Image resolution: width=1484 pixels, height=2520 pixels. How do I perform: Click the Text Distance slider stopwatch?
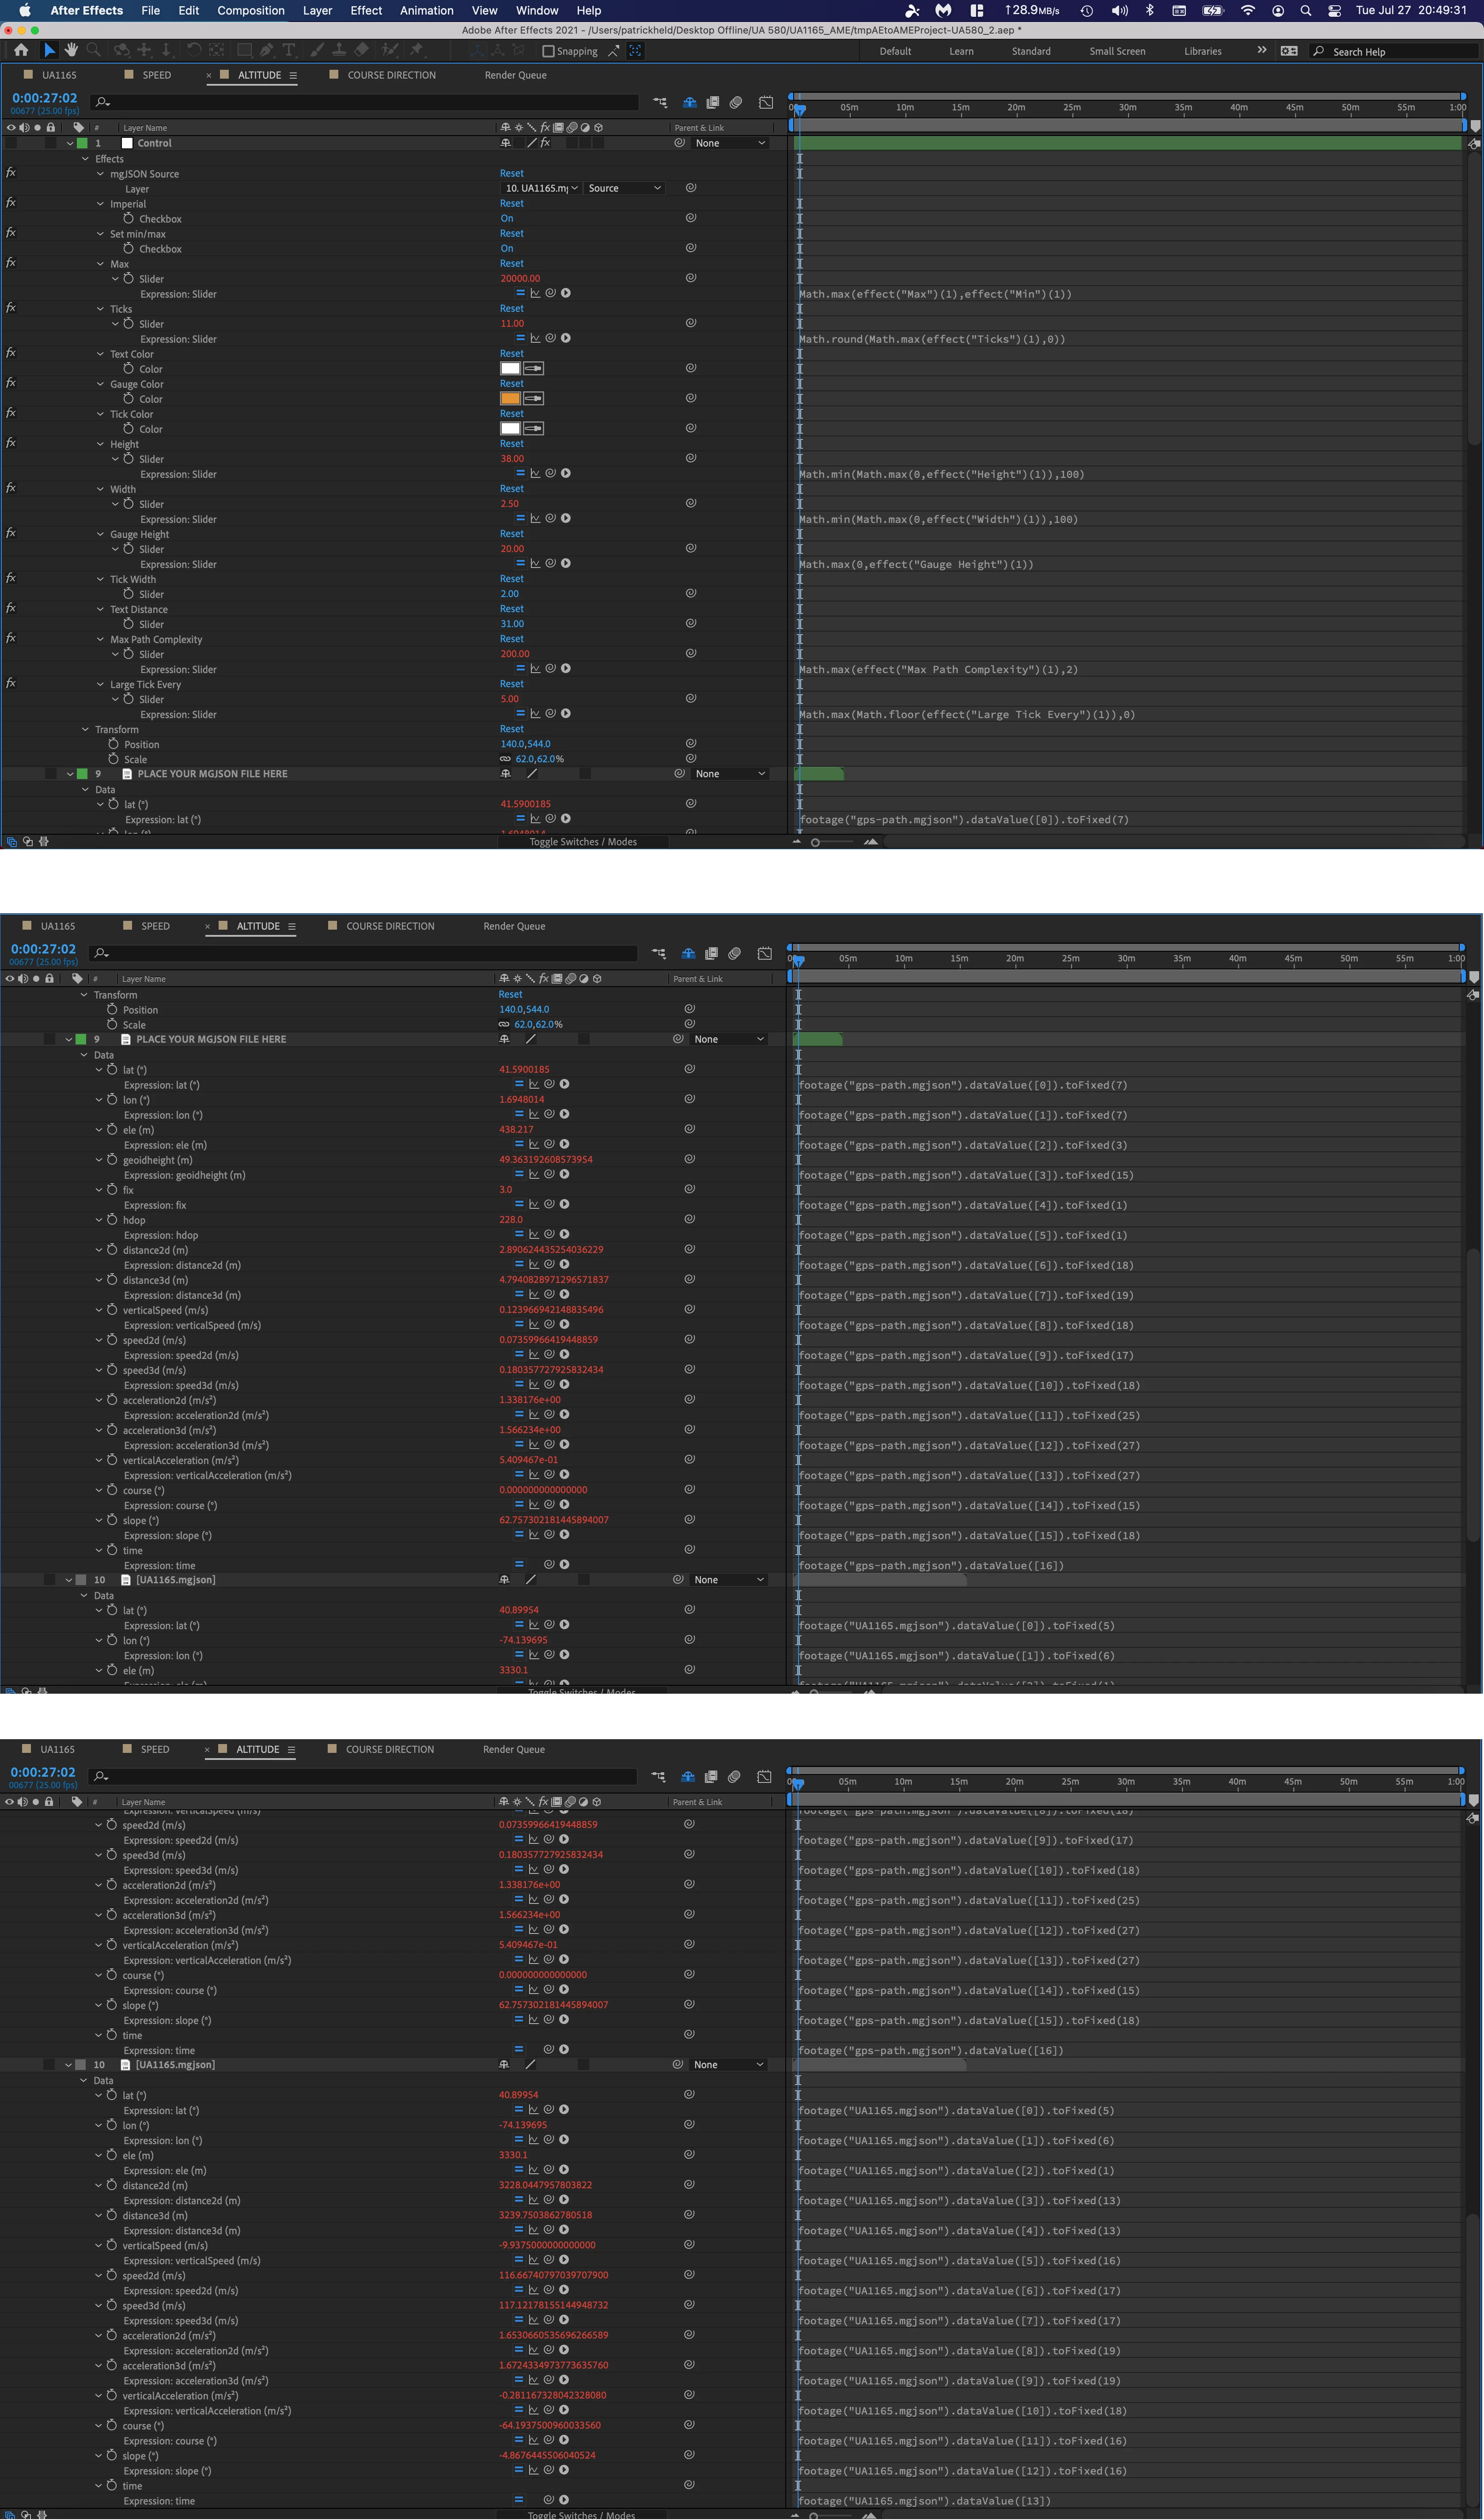point(128,624)
